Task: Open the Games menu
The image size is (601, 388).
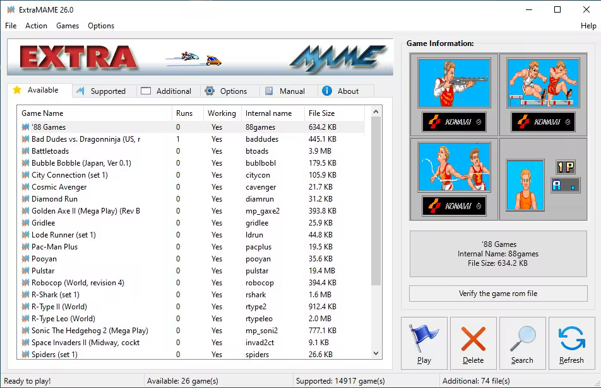Action: pos(68,26)
